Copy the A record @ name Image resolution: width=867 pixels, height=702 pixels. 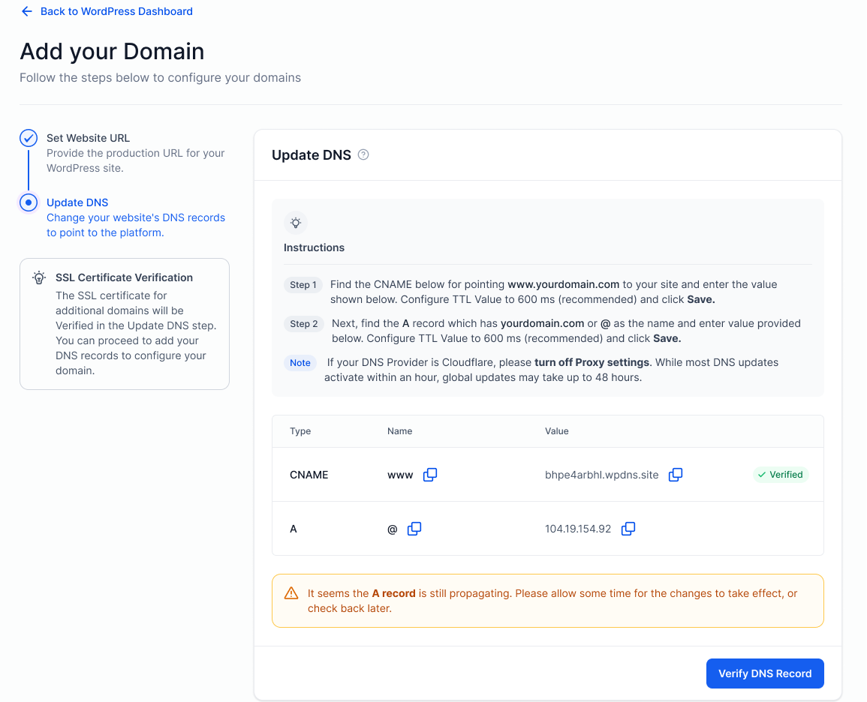tap(414, 529)
